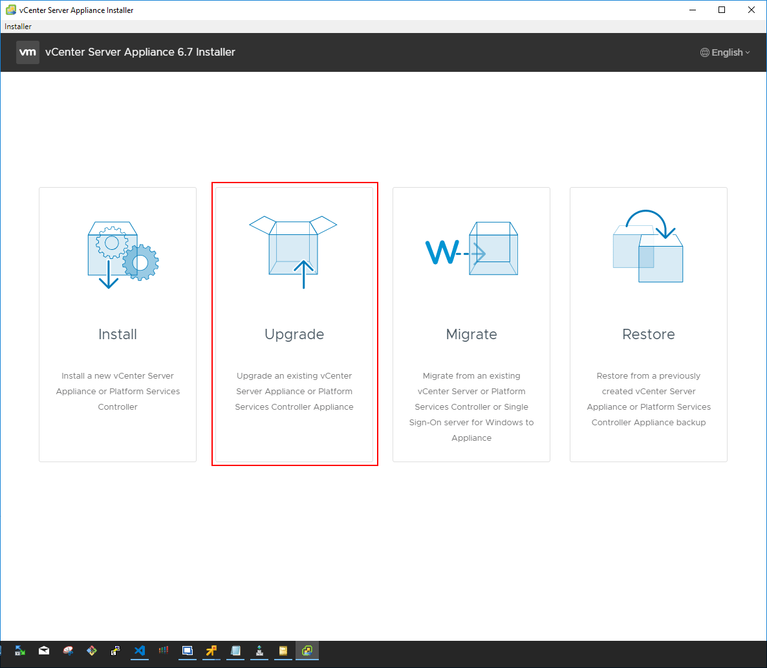
Task: Click the Upgrade open-box icon
Action: [294, 252]
